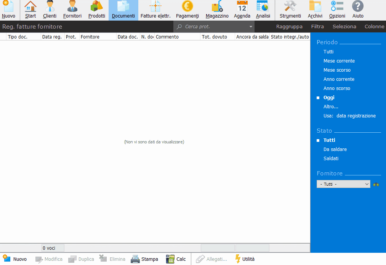Open the Calc calculator
The height and width of the screenshot is (265, 386).
pyautogui.click(x=176, y=259)
